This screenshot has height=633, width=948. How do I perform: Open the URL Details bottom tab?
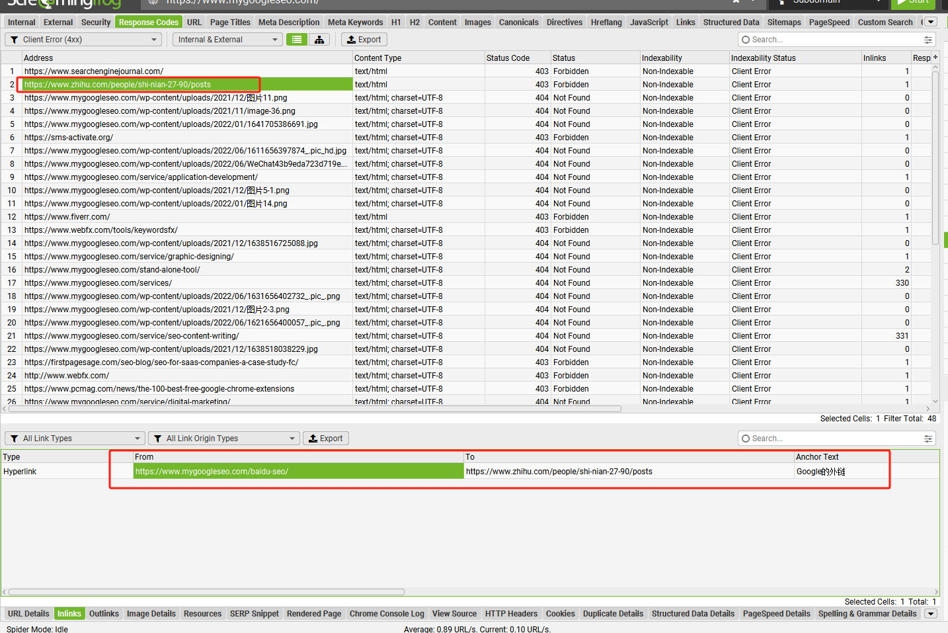click(x=28, y=614)
